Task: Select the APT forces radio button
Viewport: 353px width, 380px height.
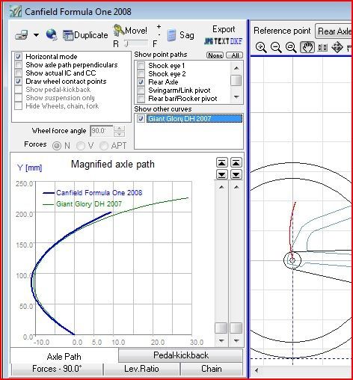Action: click(x=104, y=146)
